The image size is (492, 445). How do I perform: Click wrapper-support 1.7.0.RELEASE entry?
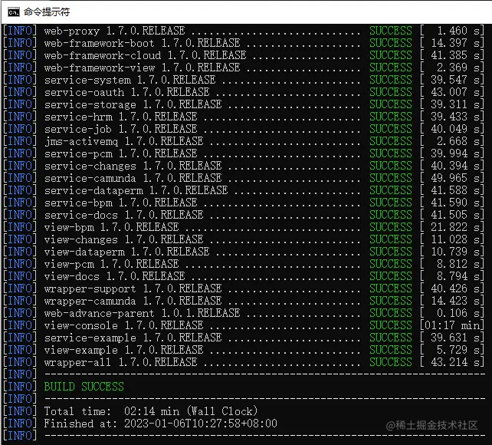pyautogui.click(x=133, y=288)
